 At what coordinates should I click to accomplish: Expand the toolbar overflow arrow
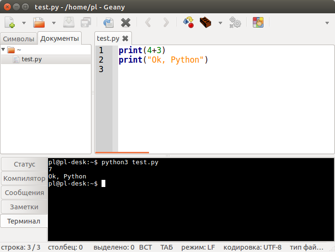click(x=327, y=23)
